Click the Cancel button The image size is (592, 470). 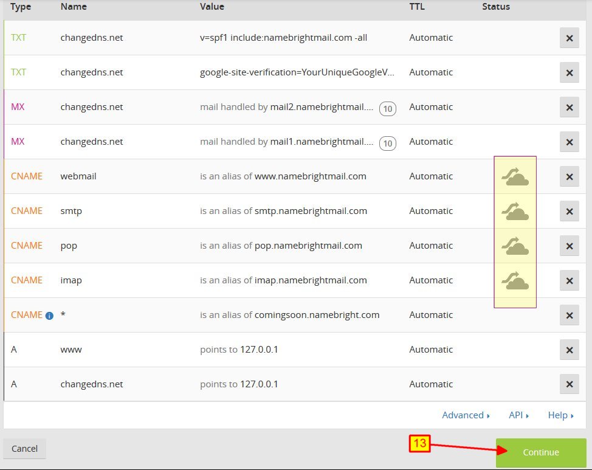25,449
